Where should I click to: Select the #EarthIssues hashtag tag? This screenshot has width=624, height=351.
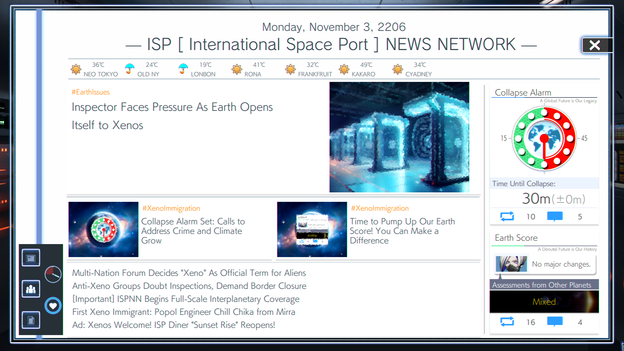click(91, 92)
